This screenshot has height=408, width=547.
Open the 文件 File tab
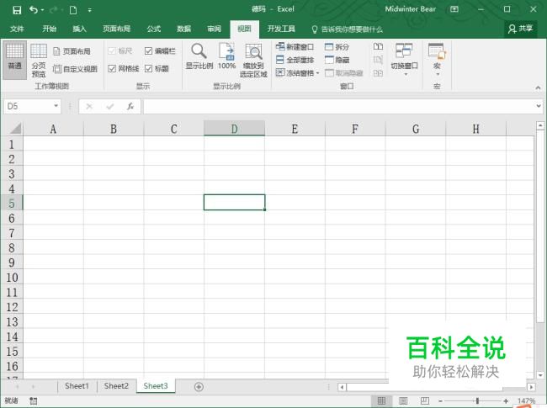point(17,29)
